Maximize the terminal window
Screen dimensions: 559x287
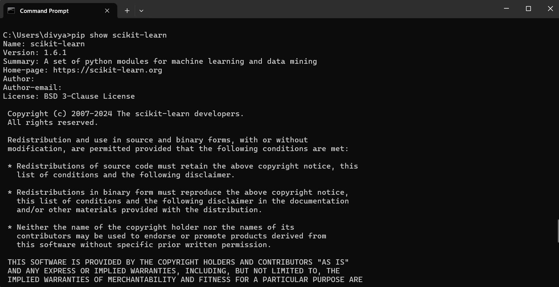[x=528, y=8]
